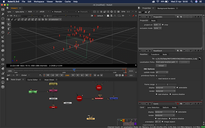Click the timeline playhead at frame 1060

tap(74, 70)
